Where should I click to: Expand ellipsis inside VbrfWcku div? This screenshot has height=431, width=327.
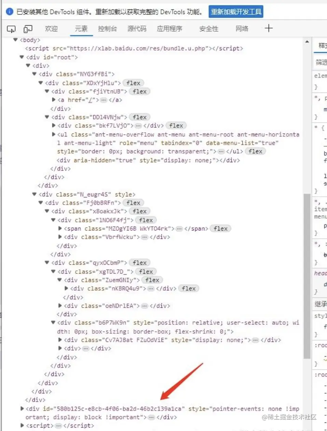tap(145, 237)
